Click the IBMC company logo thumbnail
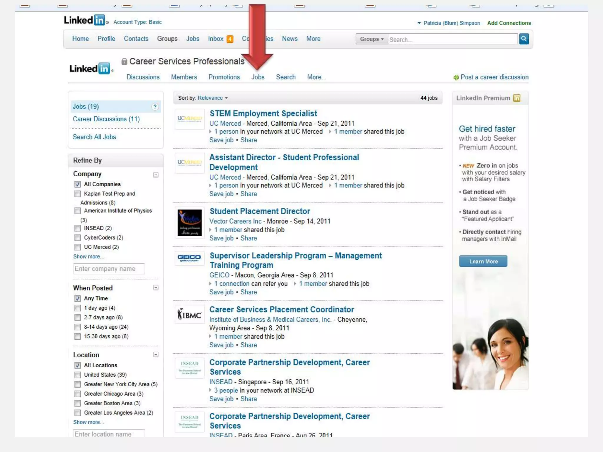 tap(189, 314)
